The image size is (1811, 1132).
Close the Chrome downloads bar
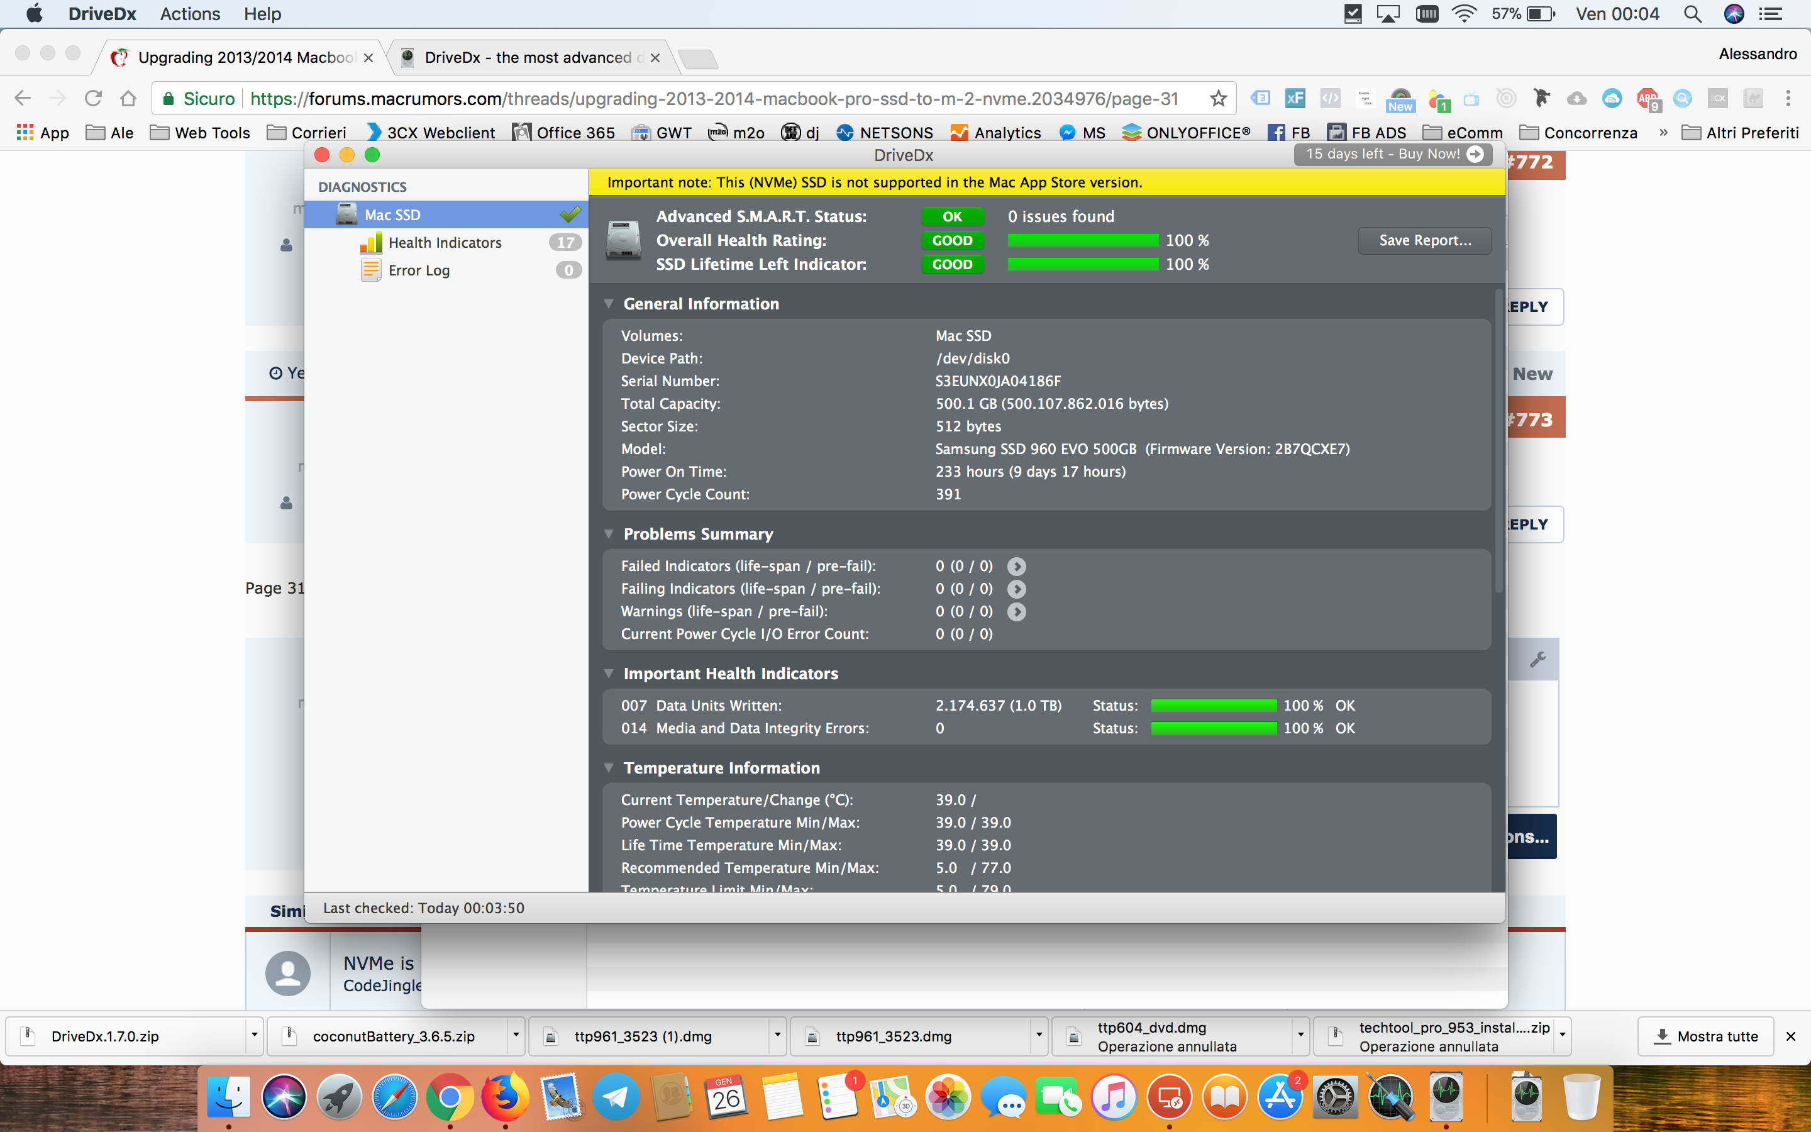click(1791, 1036)
